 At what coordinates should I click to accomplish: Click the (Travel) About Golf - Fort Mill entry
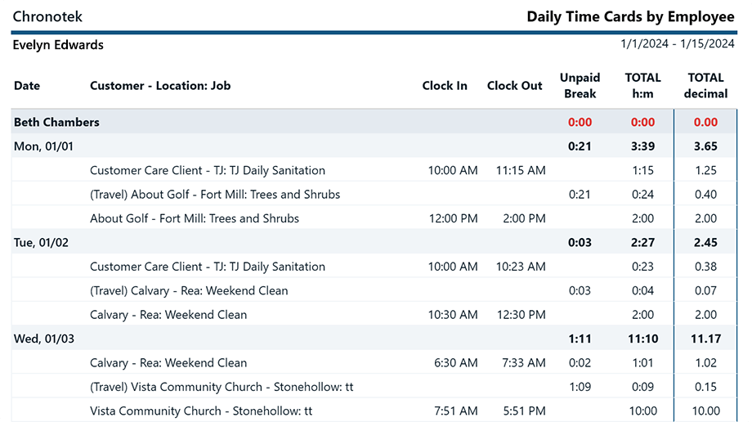pos(215,195)
